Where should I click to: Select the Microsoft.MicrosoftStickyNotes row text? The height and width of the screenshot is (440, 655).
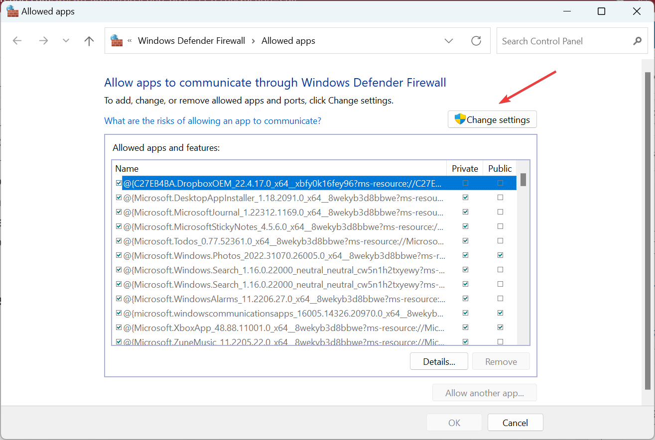click(284, 227)
